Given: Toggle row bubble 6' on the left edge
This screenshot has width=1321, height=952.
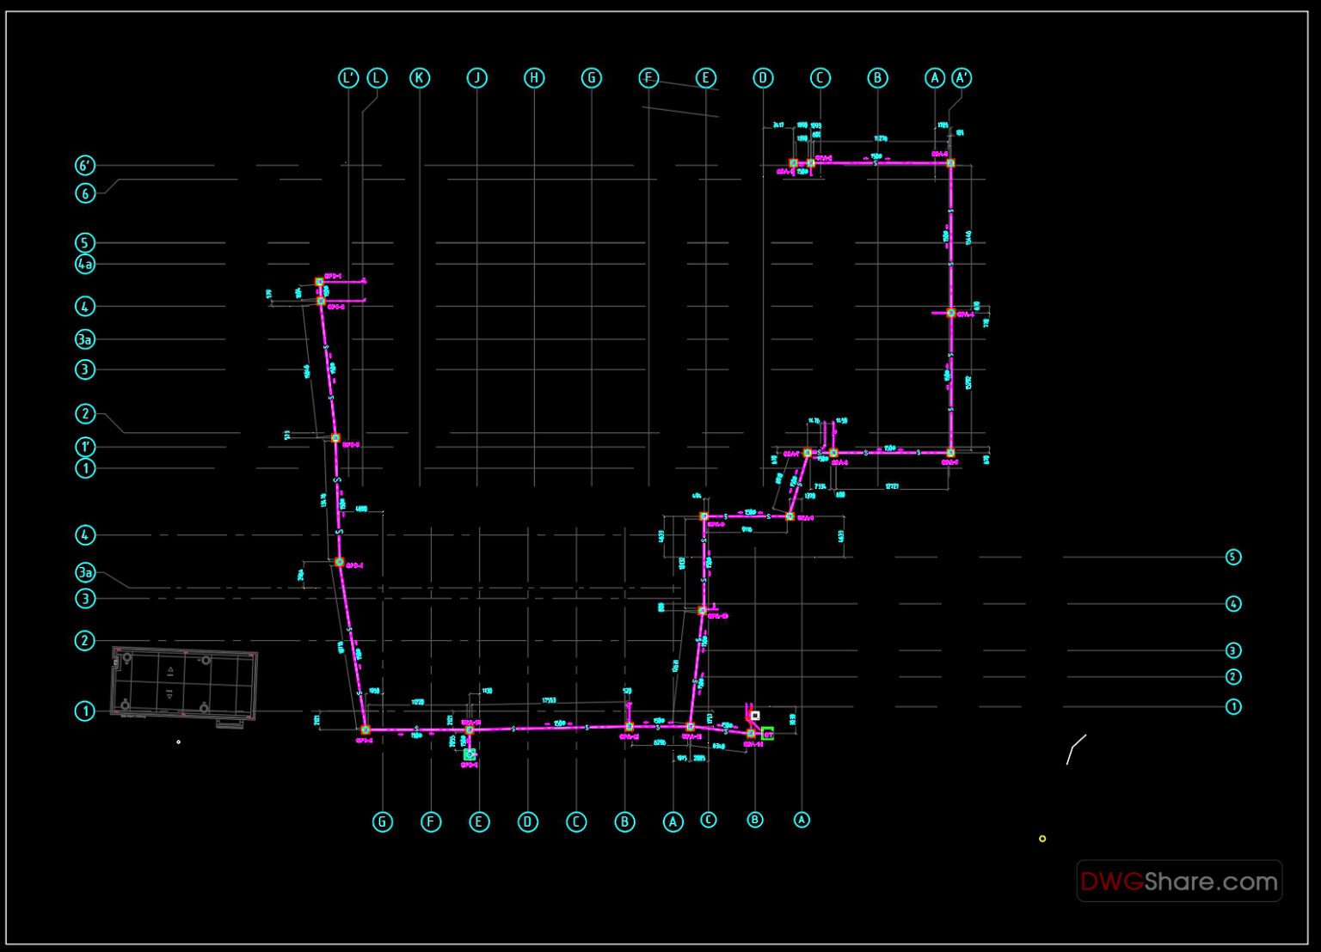Looking at the screenshot, I should [x=83, y=165].
